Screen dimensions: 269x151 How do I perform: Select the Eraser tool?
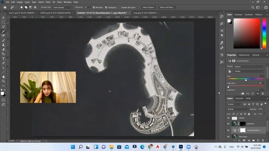pyautogui.click(x=3, y=49)
